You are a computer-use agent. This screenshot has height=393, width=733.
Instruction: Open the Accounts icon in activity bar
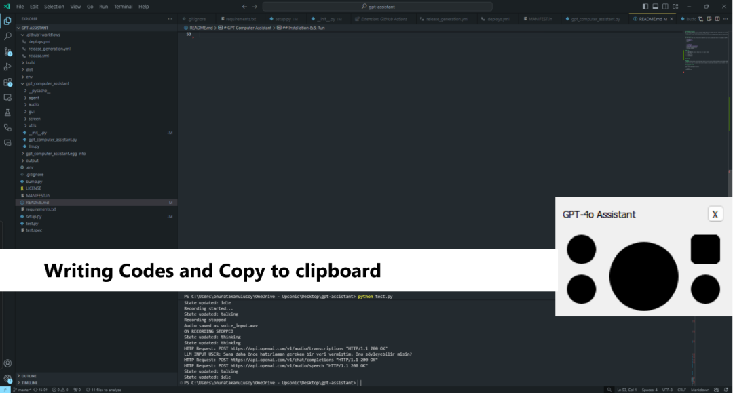[7, 363]
